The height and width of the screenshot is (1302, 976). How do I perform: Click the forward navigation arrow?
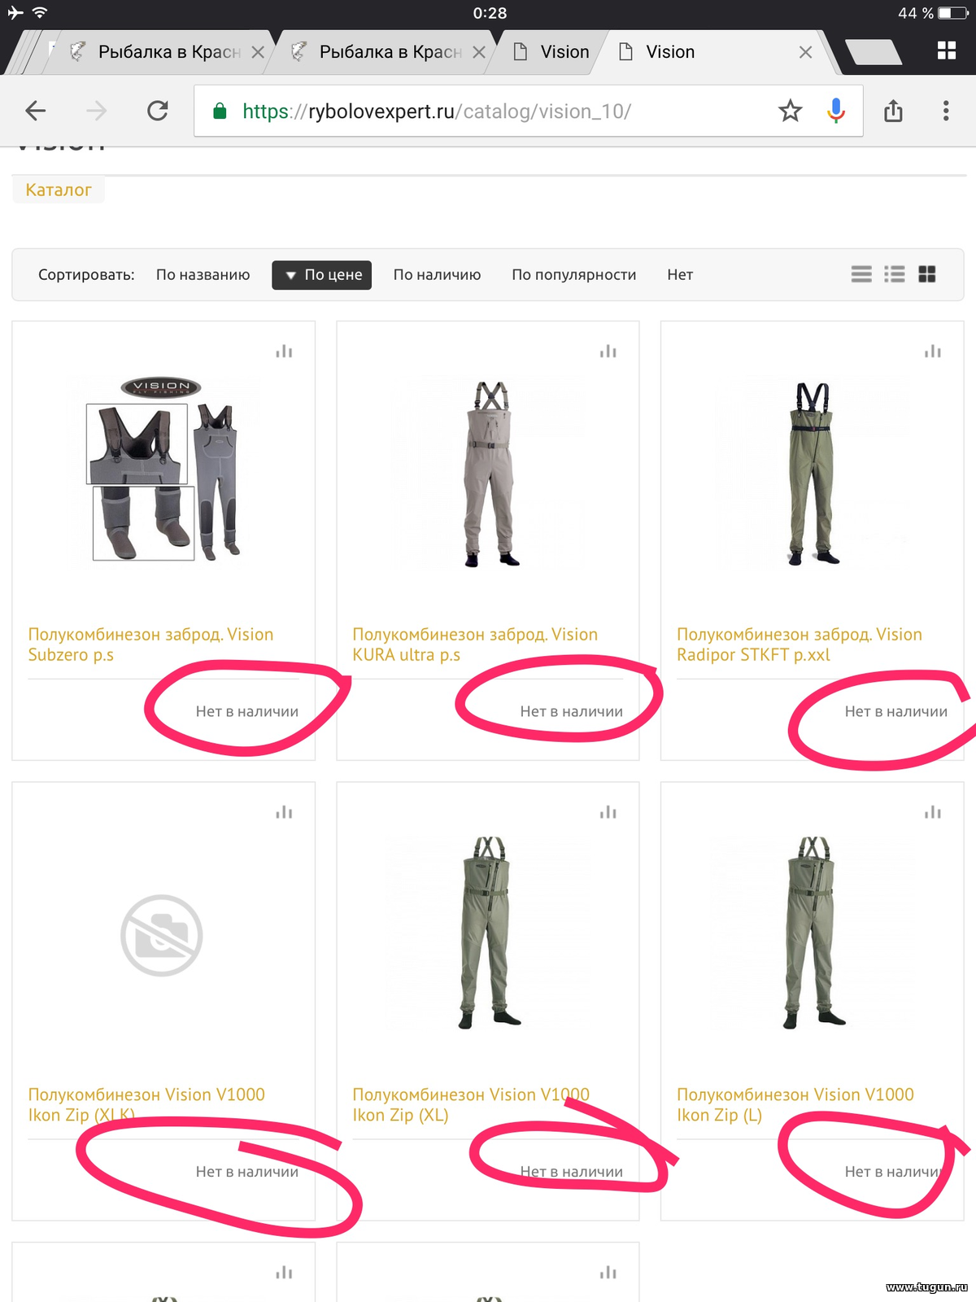pos(97,111)
